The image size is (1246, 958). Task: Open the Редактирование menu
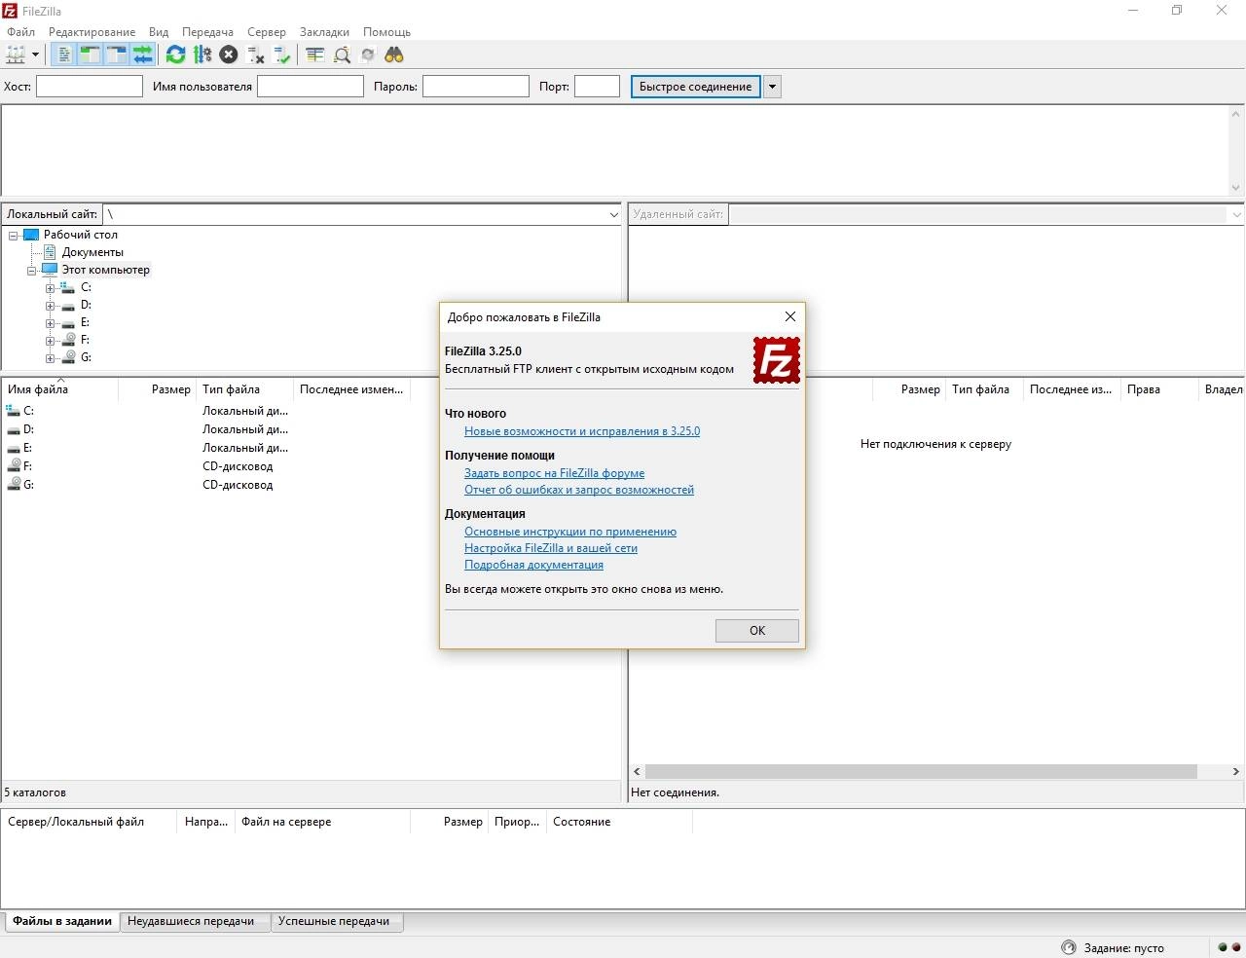pyautogui.click(x=92, y=32)
